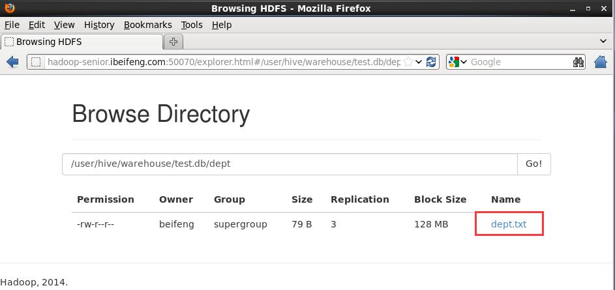Open the File menu
This screenshot has height=290, width=615.
(12, 25)
